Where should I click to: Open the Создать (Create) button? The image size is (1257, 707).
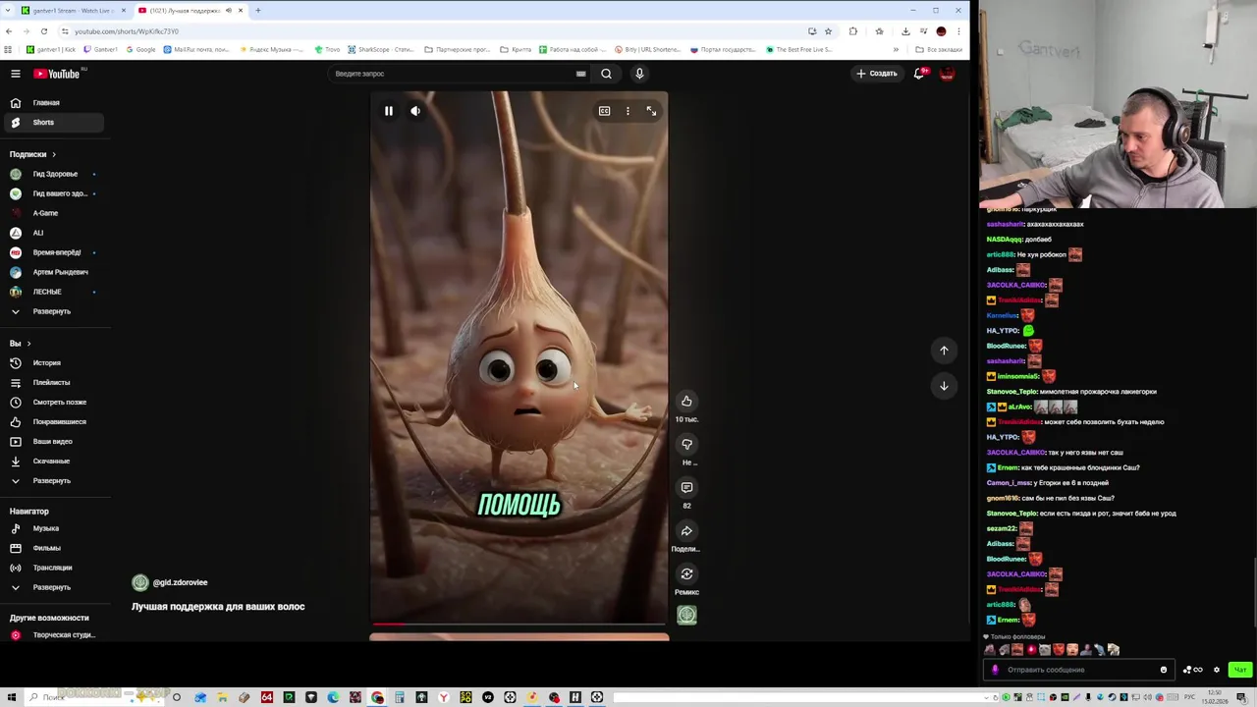pos(876,74)
